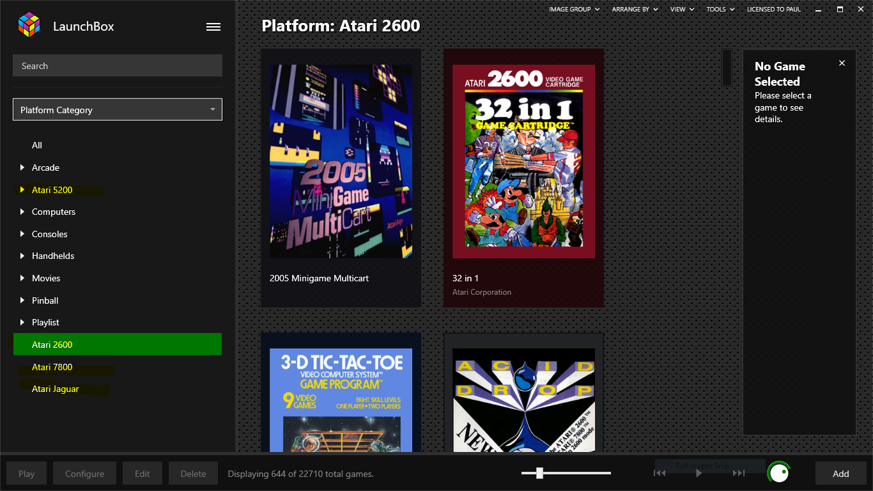The image size is (873, 491).
Task: Select the Atari Jaguar platform
Action: [56, 389]
